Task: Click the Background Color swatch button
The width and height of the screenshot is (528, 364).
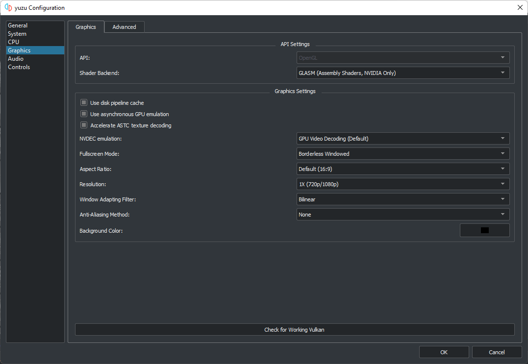Action: click(484, 230)
